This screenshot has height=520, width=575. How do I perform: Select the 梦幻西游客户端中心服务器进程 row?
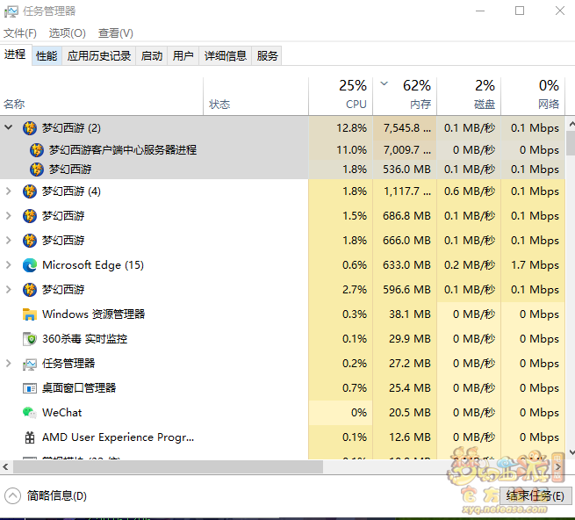[283, 149]
